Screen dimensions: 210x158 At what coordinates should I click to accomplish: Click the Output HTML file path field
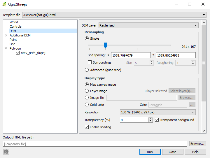coord(95,144)
